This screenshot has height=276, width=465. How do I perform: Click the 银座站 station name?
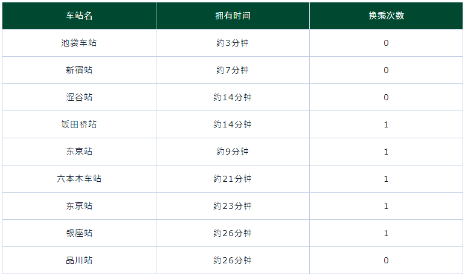[79, 233]
